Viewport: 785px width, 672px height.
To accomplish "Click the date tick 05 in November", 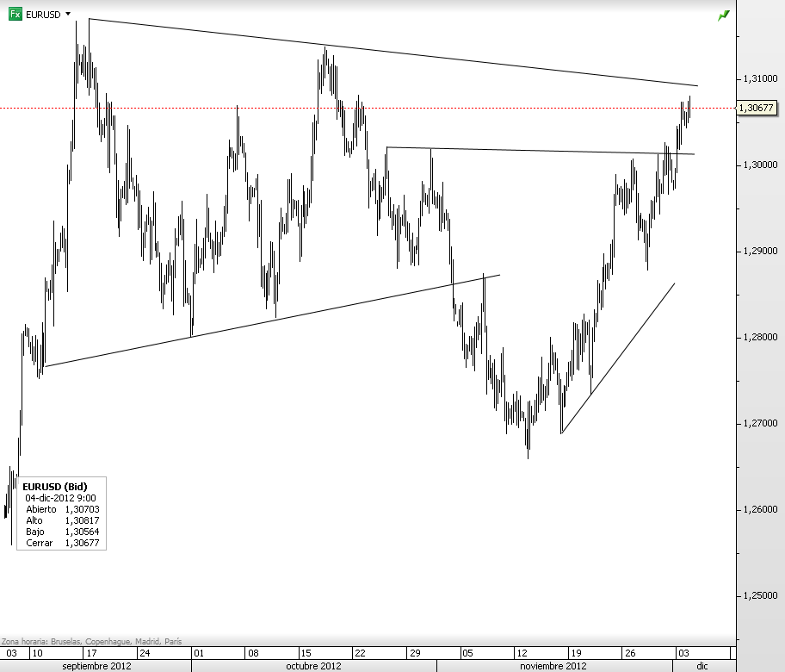I will (467, 653).
